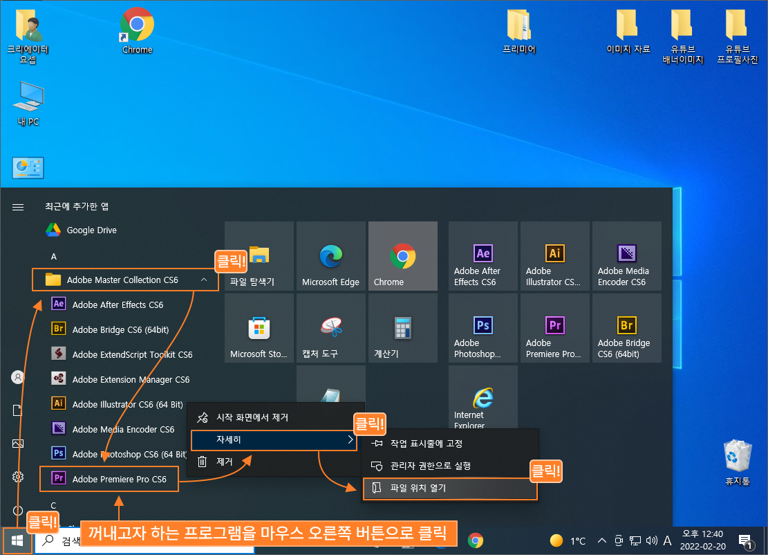Open the Adobe Illustrator CS6 tile
Image resolution: width=768 pixels, height=555 pixels.
(555, 256)
